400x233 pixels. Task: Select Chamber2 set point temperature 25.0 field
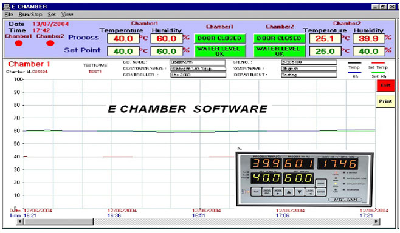click(x=325, y=51)
